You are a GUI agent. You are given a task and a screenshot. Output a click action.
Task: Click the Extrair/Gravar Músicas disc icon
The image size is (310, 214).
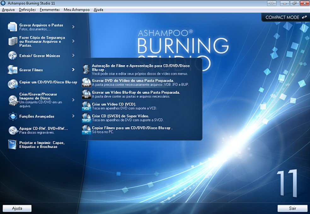13,56
